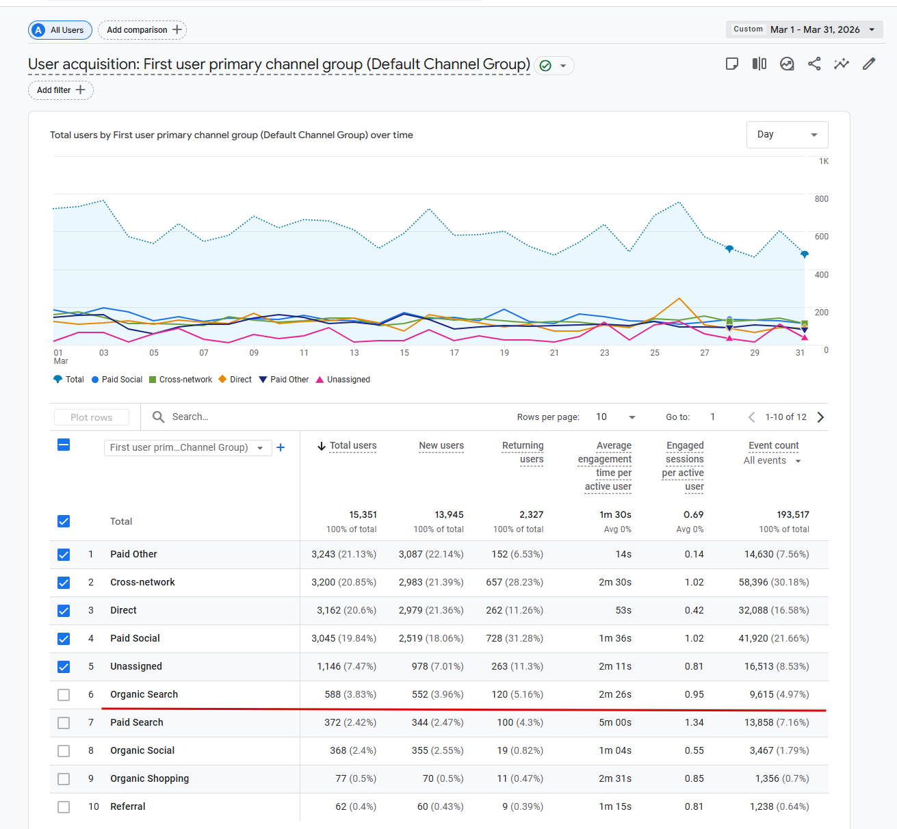
Task: Click the sparkline trend insights icon
Action: pyautogui.click(x=842, y=64)
